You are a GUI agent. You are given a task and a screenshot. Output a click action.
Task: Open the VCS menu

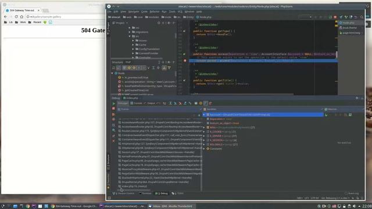pyautogui.click(x=180, y=12)
